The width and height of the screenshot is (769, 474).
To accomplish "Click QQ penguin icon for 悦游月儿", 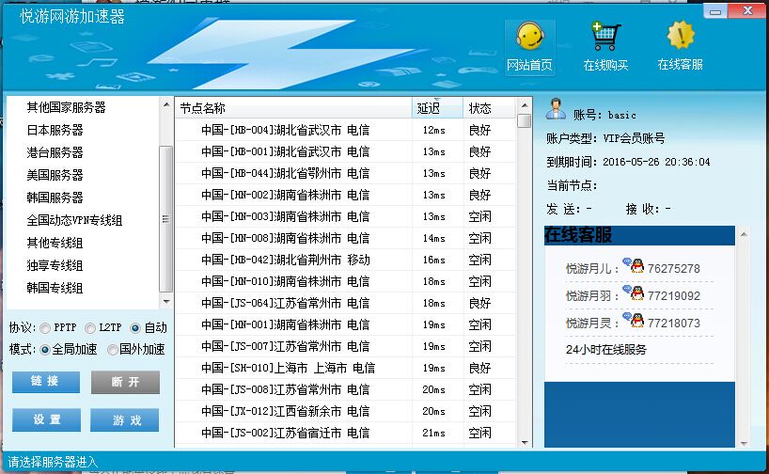I will tap(637, 267).
